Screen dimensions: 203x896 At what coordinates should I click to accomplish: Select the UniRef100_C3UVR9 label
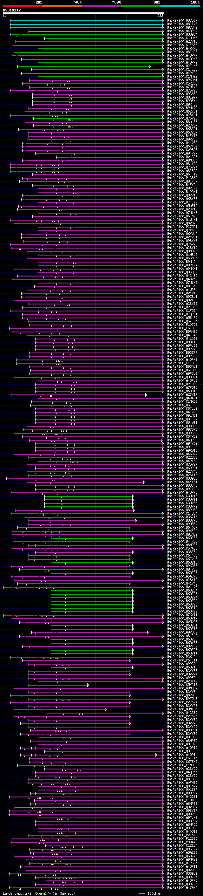point(182,507)
